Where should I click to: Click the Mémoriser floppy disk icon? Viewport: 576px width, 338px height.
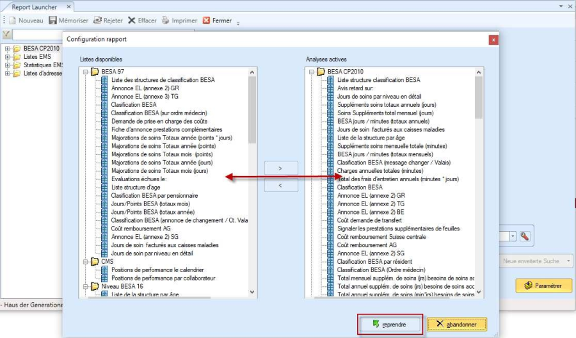tap(53, 20)
